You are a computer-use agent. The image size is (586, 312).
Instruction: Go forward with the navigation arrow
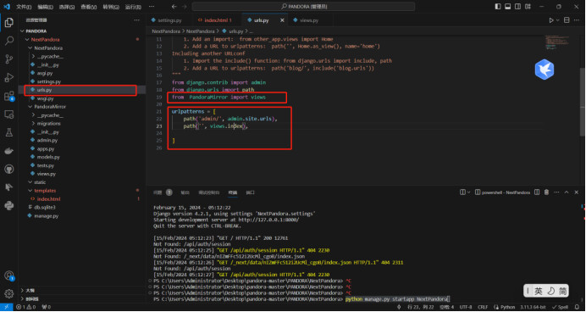click(x=185, y=7)
